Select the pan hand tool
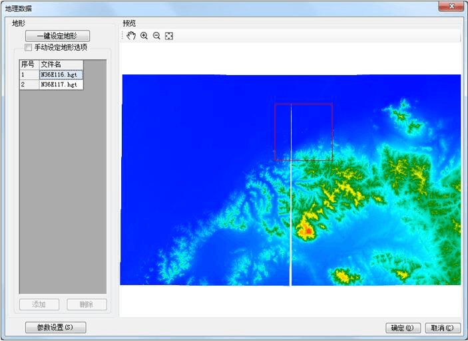The image size is (468, 341). point(131,35)
